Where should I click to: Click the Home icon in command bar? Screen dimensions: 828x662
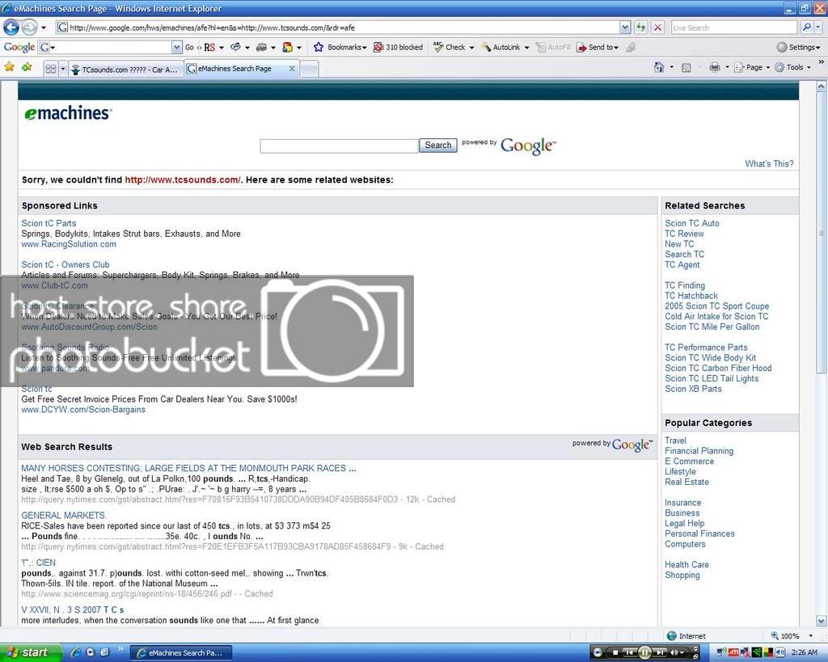[658, 68]
